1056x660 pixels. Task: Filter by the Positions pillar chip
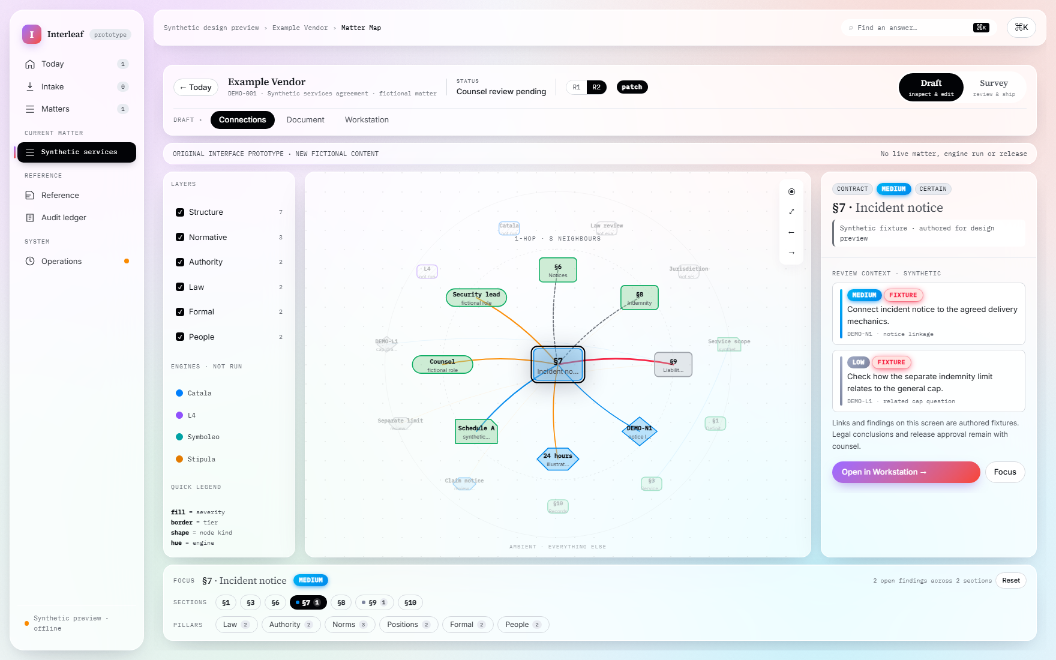(409, 625)
